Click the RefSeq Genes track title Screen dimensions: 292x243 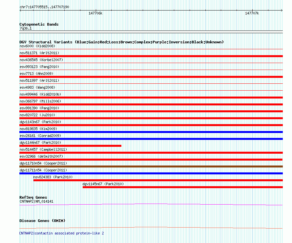[33, 197]
